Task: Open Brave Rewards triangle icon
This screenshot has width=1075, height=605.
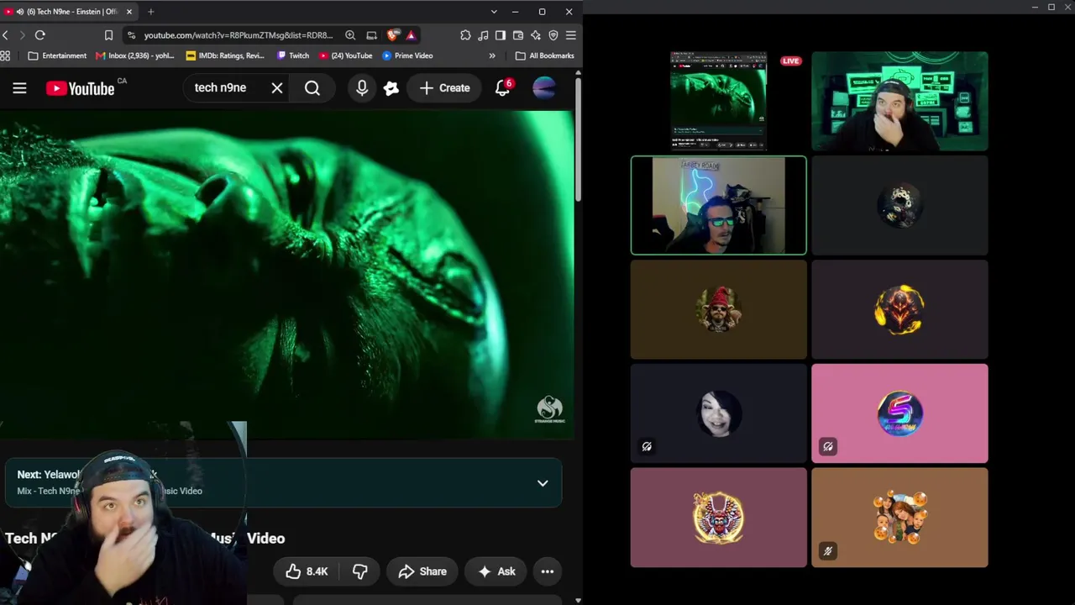Action: coord(411,35)
